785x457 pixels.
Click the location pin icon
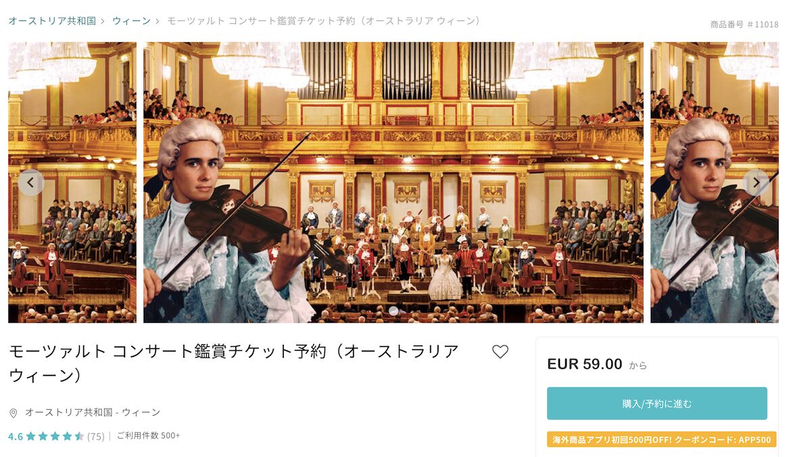tap(14, 413)
